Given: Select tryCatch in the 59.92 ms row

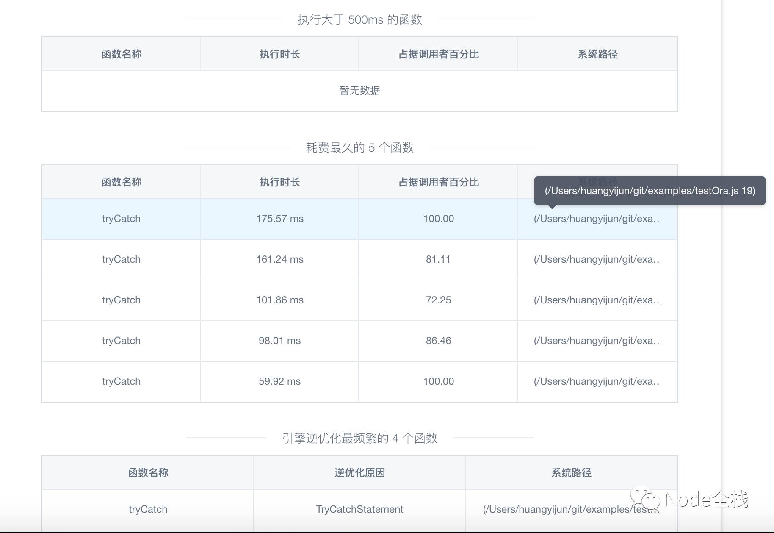Looking at the screenshot, I should pyautogui.click(x=121, y=381).
